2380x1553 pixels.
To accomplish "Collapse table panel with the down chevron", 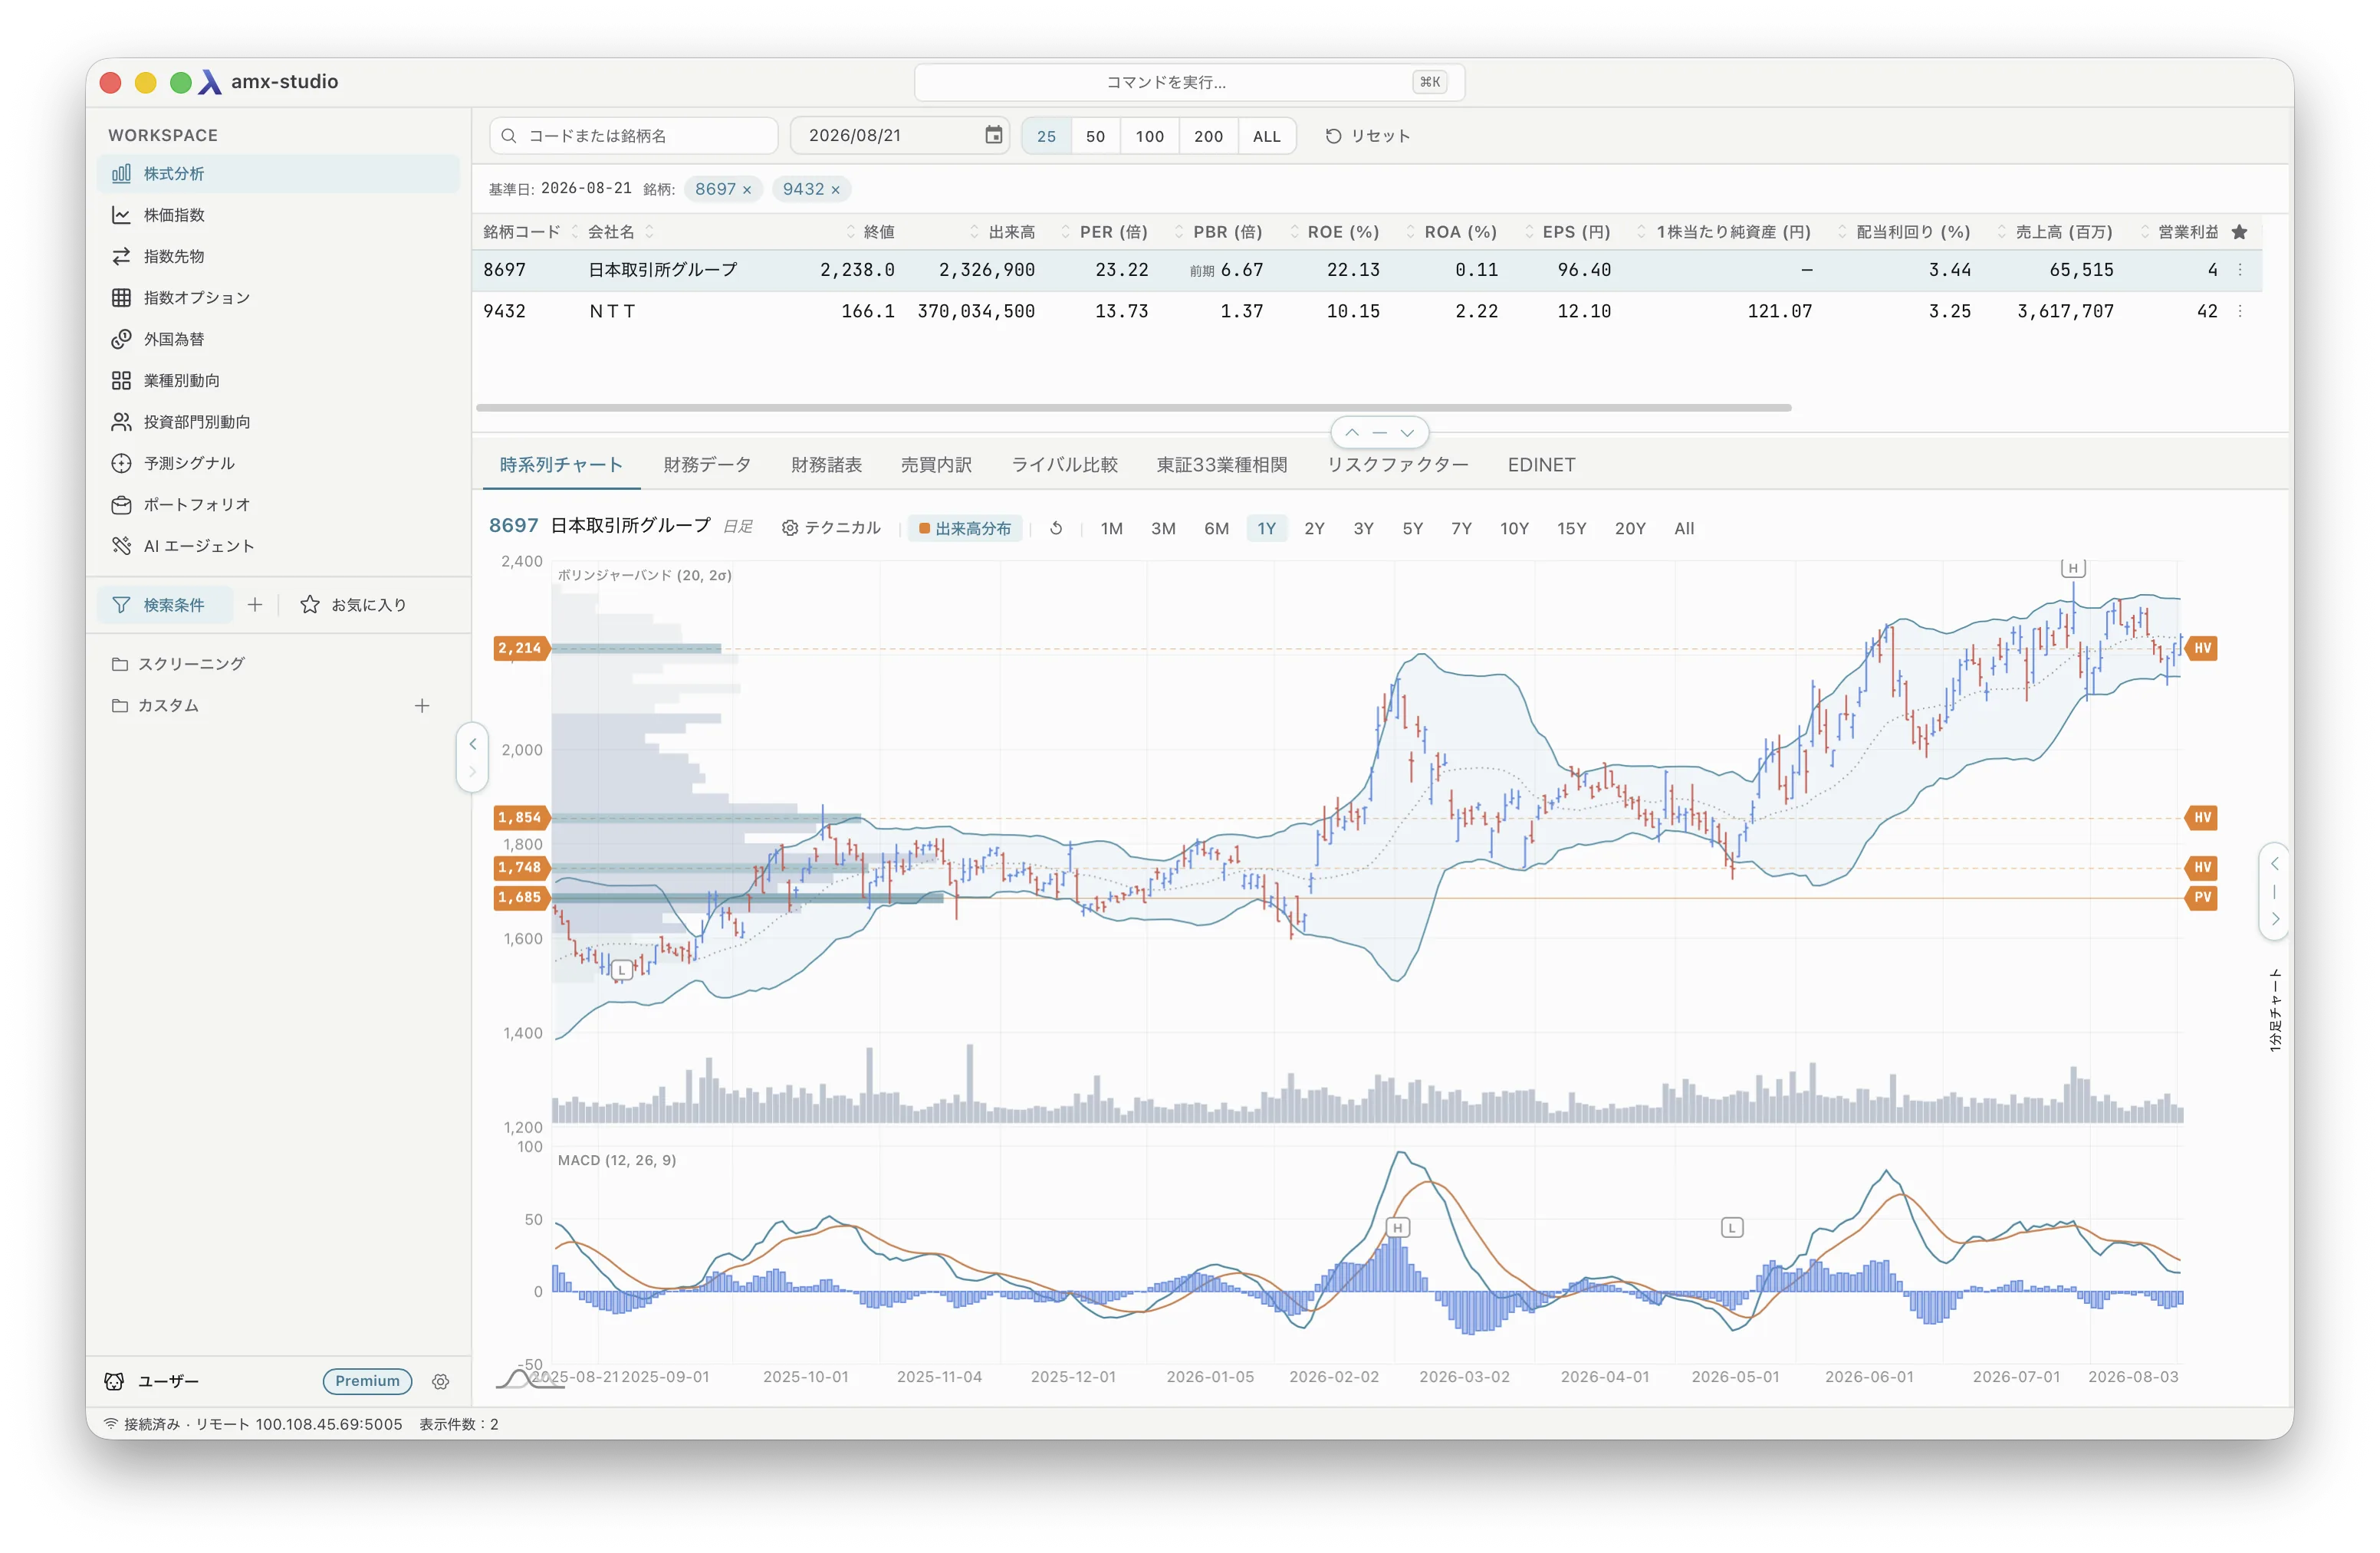I will point(1407,433).
